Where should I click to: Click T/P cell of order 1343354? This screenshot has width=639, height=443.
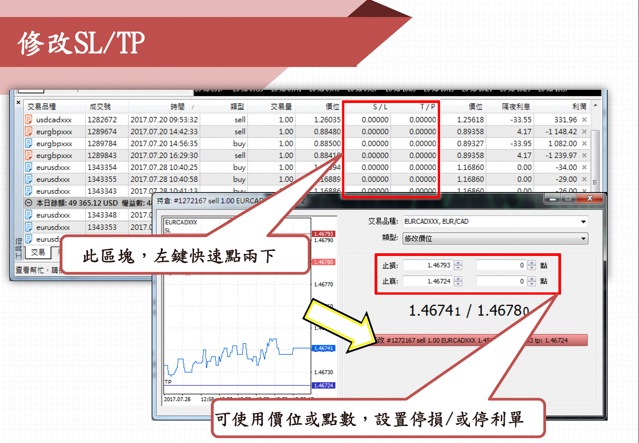pos(414,167)
